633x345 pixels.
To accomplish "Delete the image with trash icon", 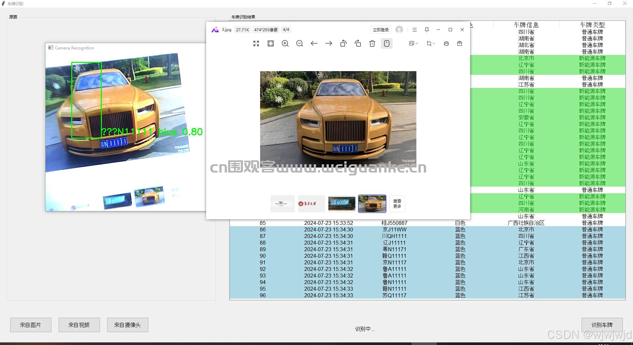I will 372,43.
